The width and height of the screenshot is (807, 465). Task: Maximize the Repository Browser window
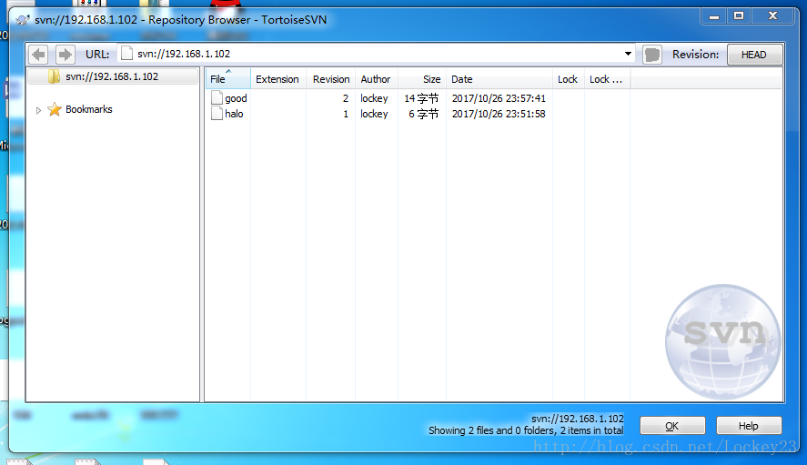739,16
